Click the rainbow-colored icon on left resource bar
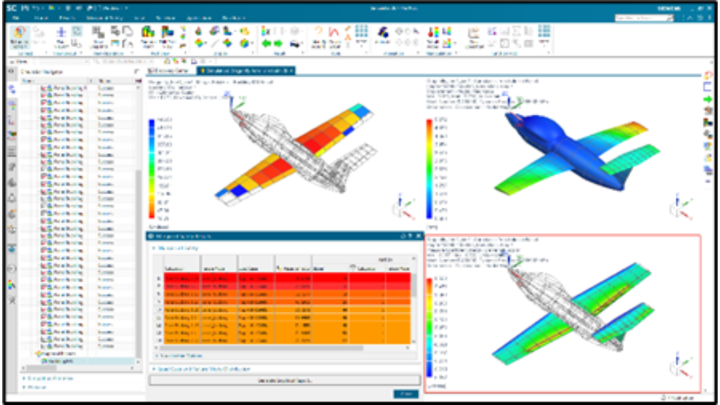 [12, 285]
